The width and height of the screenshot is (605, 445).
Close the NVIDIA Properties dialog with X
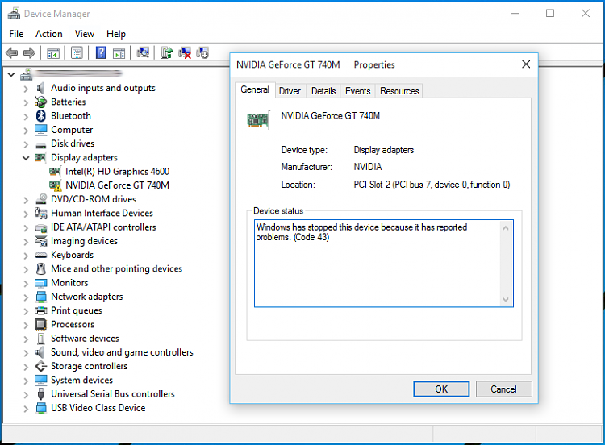pos(526,64)
